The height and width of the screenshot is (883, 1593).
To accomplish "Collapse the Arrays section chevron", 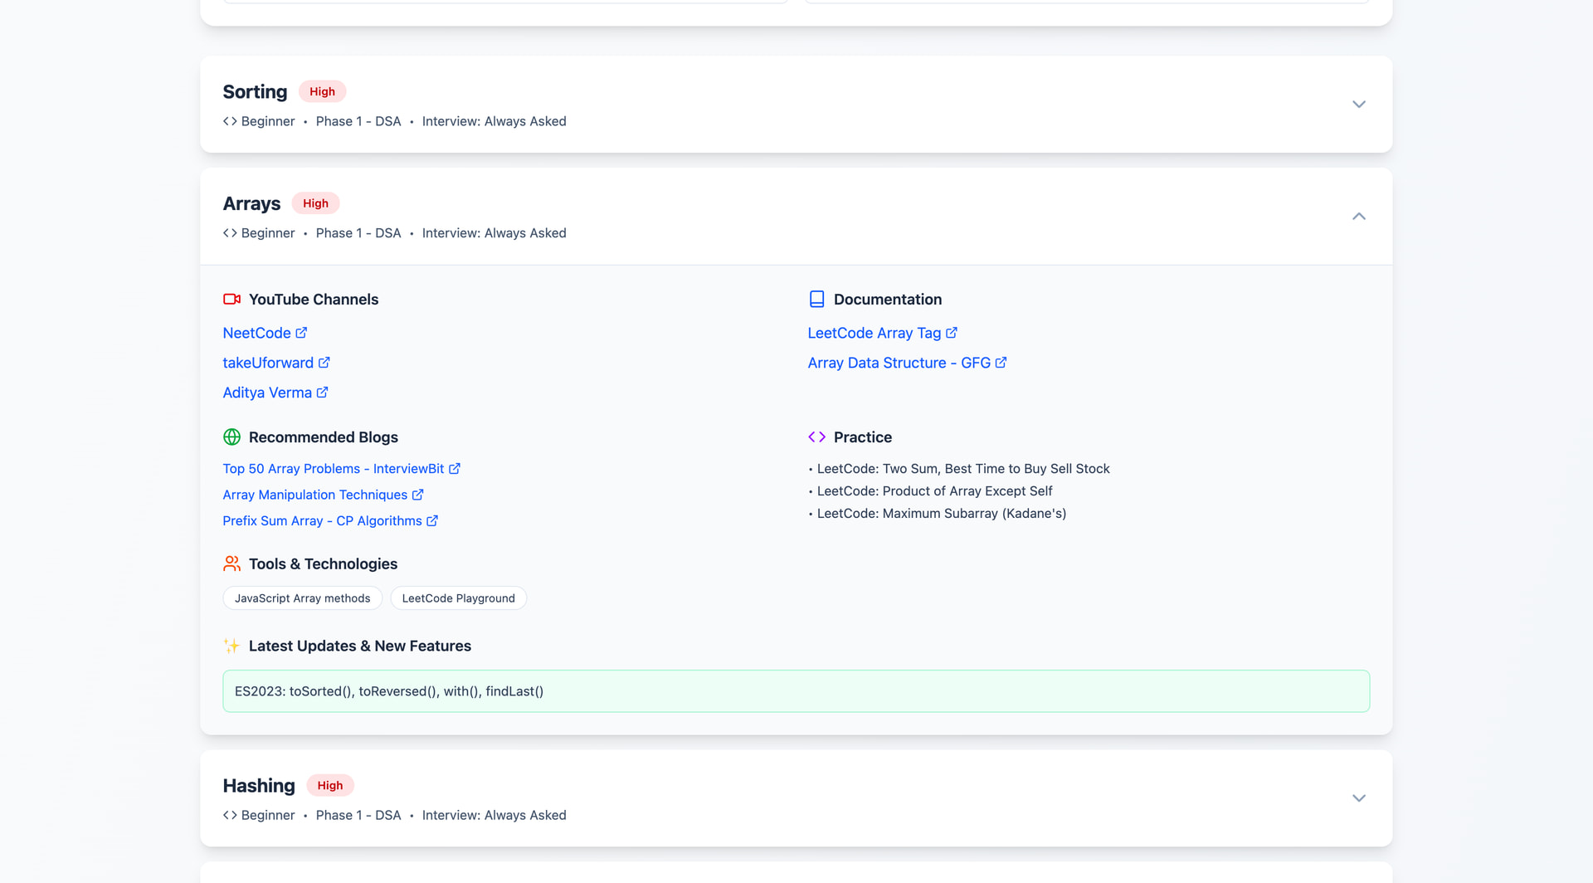I will [1358, 217].
